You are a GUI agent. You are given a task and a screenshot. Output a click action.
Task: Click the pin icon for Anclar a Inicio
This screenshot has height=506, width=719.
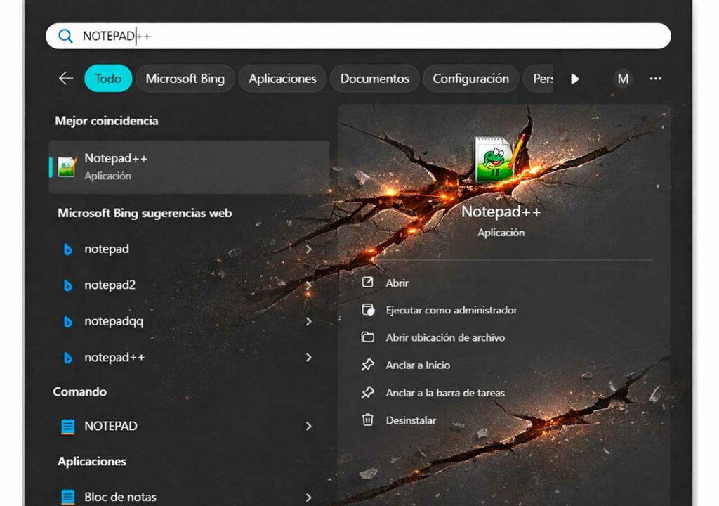[367, 365]
